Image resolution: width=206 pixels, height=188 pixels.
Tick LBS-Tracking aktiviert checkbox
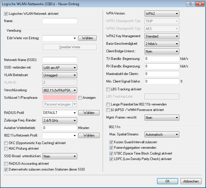pyautogui.click(x=109, y=89)
